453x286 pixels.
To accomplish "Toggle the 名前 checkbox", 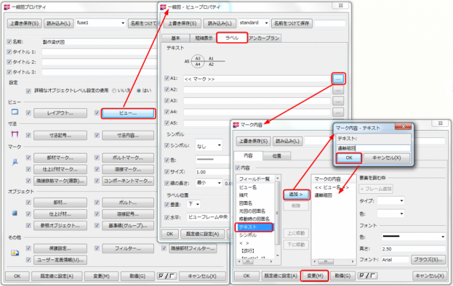I will tap(9, 42).
